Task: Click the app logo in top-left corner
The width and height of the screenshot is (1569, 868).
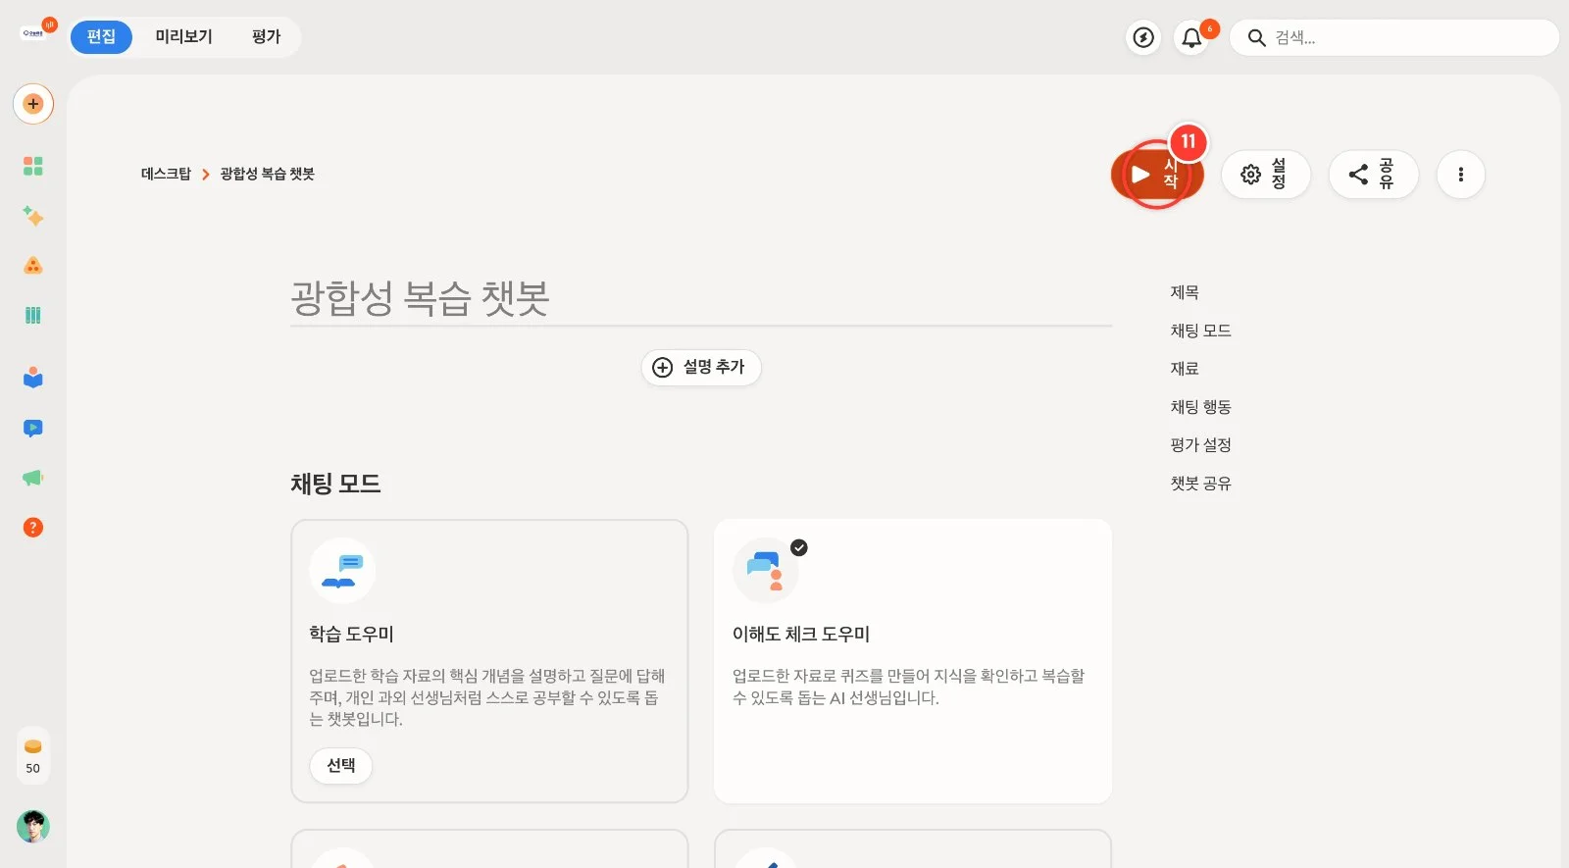Action: (x=33, y=32)
